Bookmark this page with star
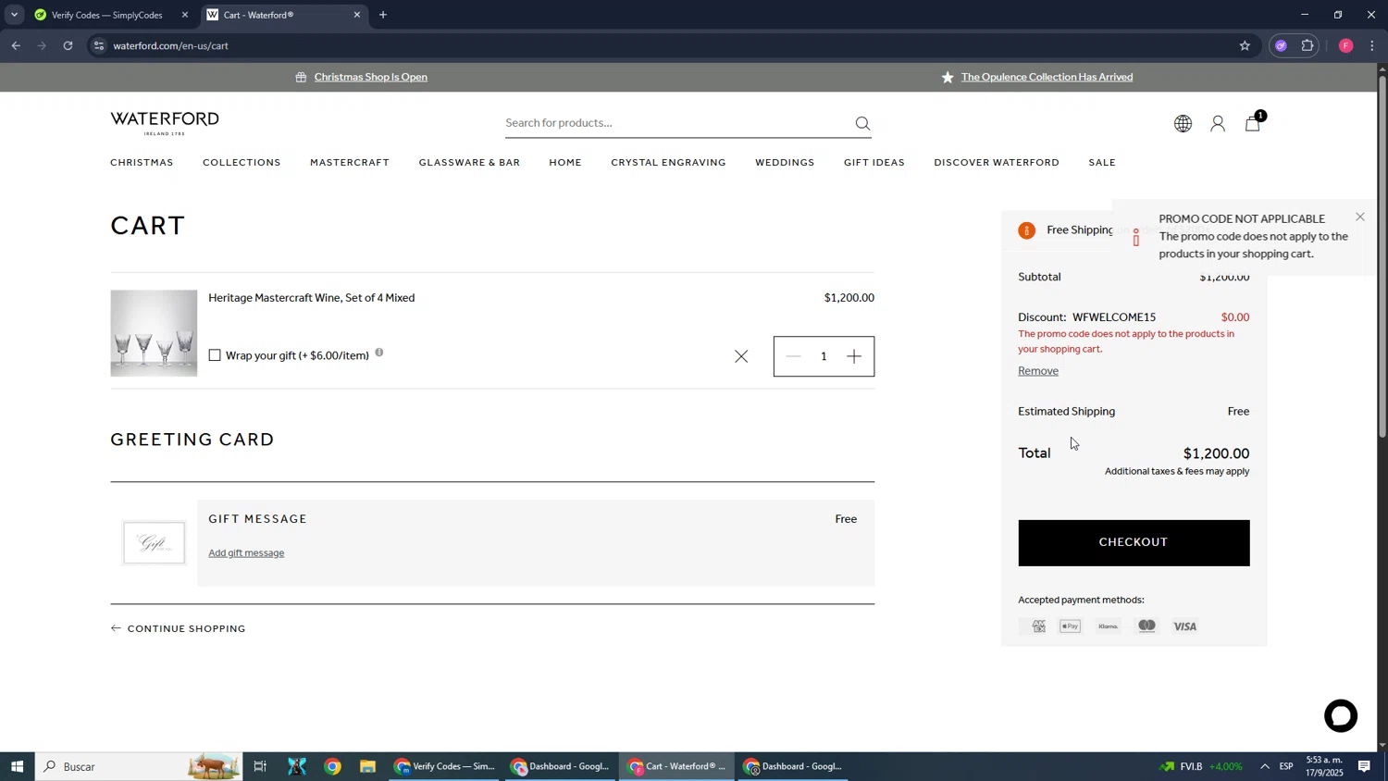 point(1245,45)
